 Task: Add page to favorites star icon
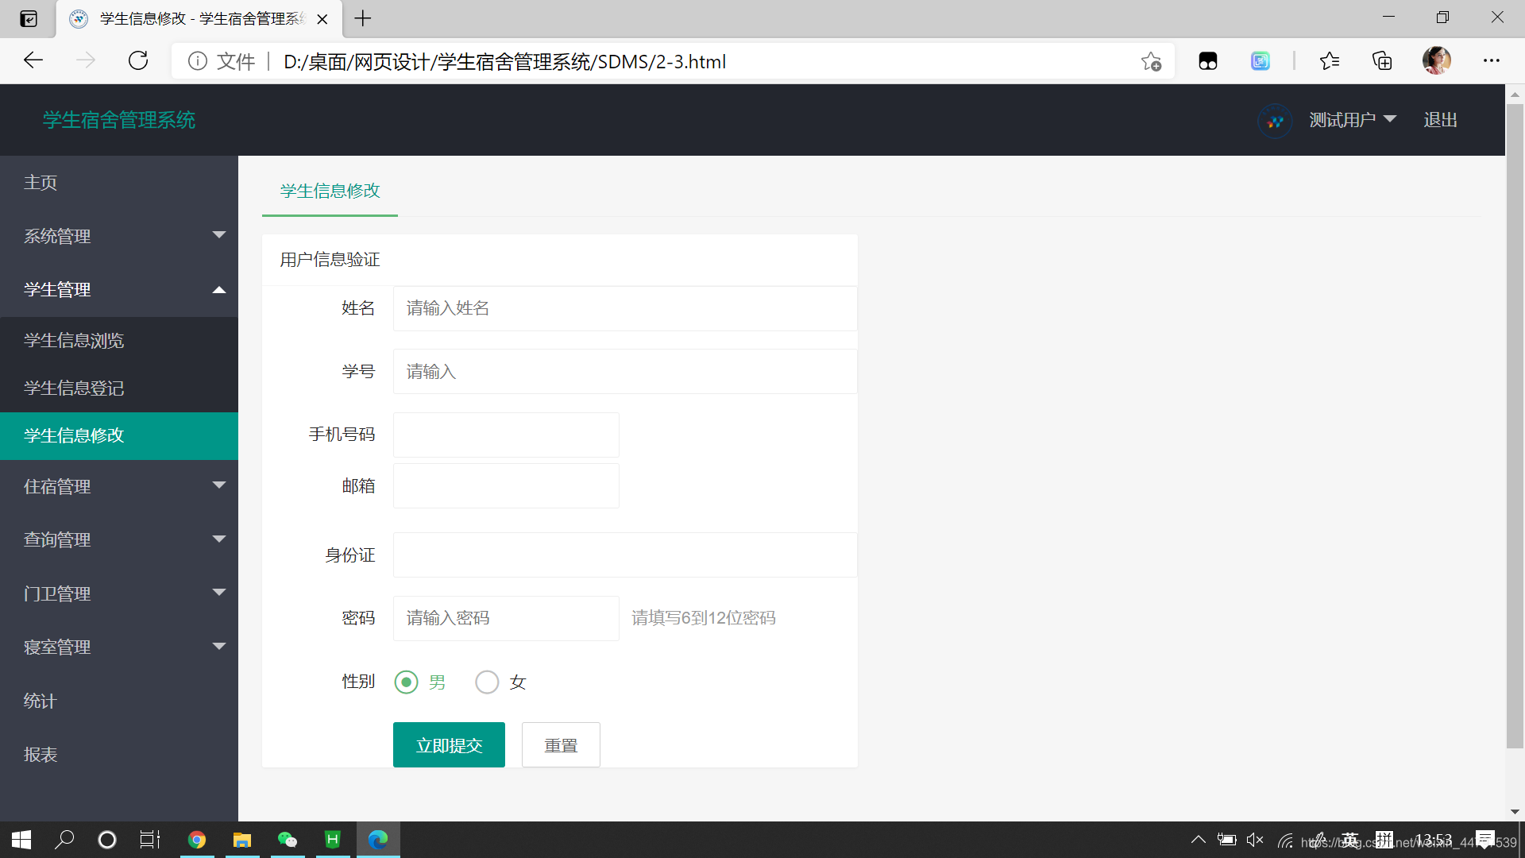(1151, 61)
